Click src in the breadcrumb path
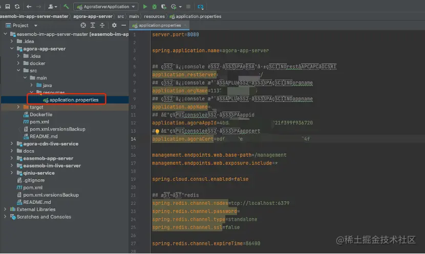Viewport: 425px width, 254px height. click(x=121, y=16)
